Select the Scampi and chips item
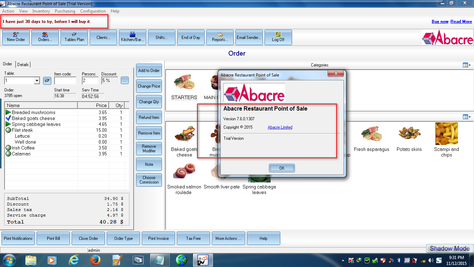Viewport: 474px width, 267px height. click(447, 140)
